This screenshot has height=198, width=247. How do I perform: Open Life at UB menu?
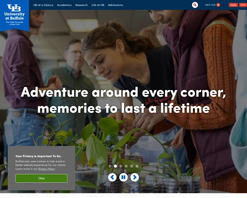point(98,5)
